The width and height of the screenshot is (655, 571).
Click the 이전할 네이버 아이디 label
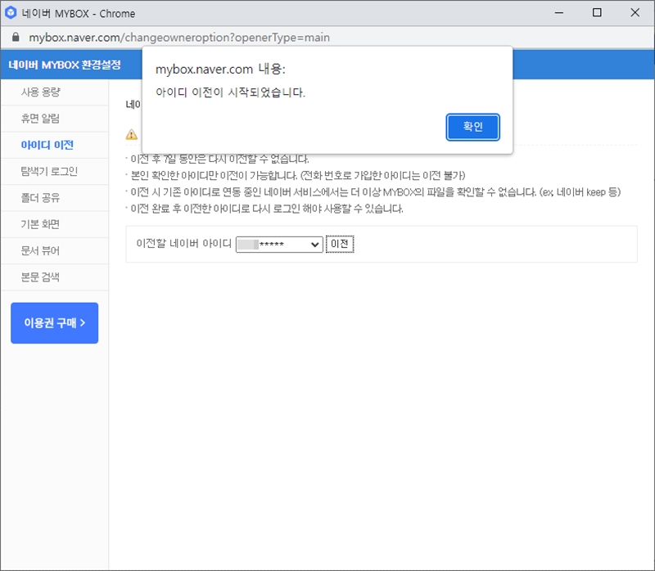coord(183,243)
